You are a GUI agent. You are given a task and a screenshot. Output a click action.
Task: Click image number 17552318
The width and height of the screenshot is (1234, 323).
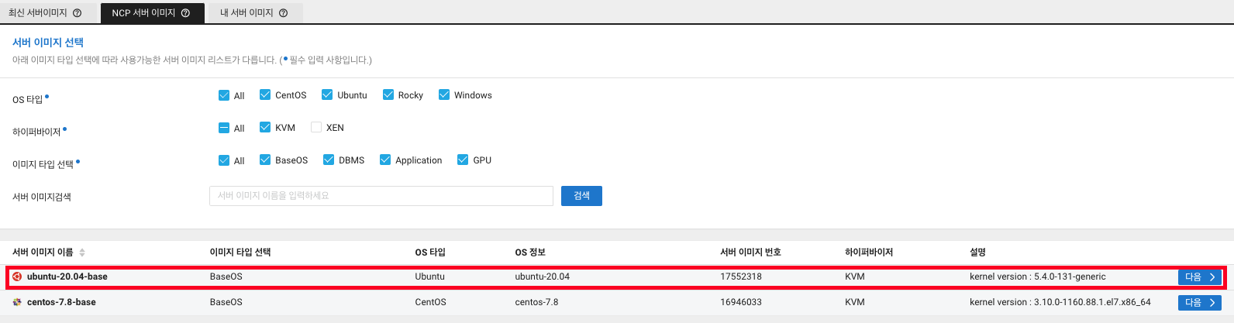741,277
